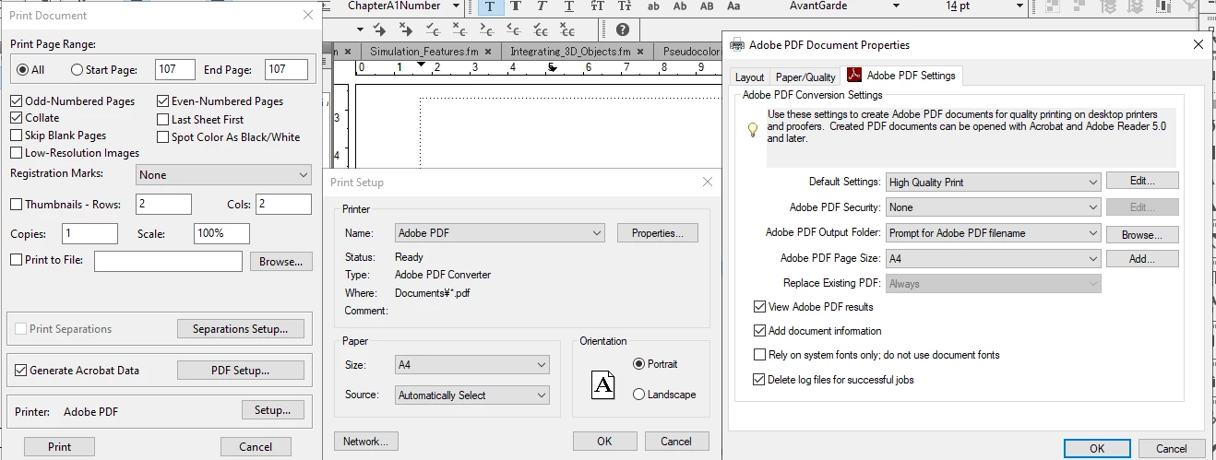Click the printer Properties... button
Viewport: 1216px width, 460px height.
[658, 233]
